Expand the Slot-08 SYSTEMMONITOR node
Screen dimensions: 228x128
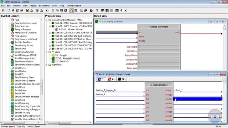tap(50, 46)
